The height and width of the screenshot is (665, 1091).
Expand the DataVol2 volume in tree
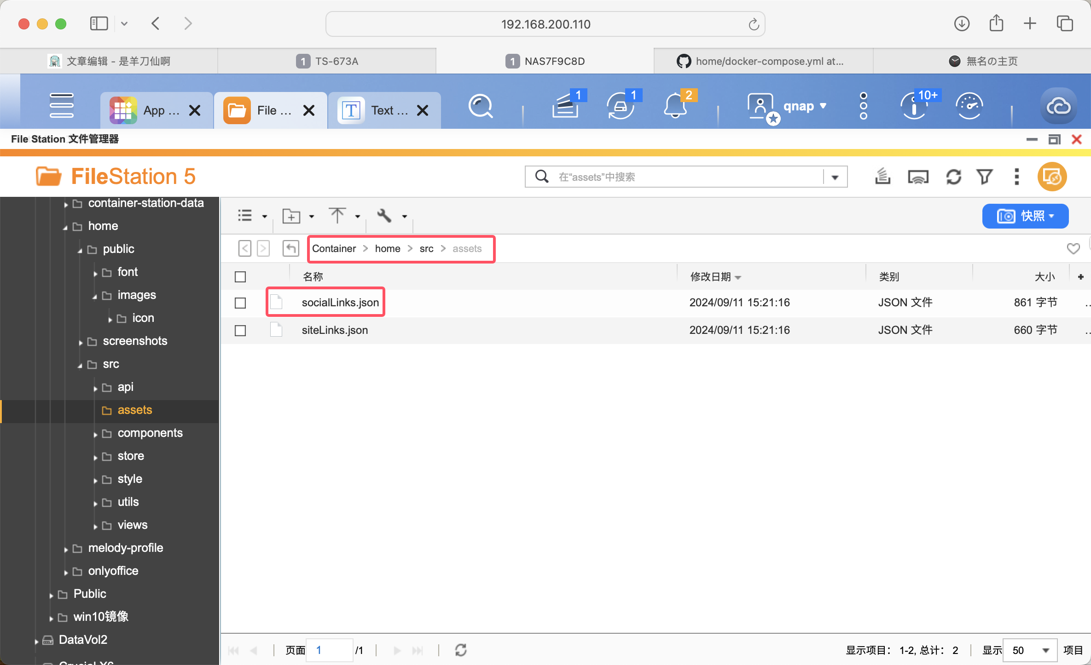[x=36, y=641]
